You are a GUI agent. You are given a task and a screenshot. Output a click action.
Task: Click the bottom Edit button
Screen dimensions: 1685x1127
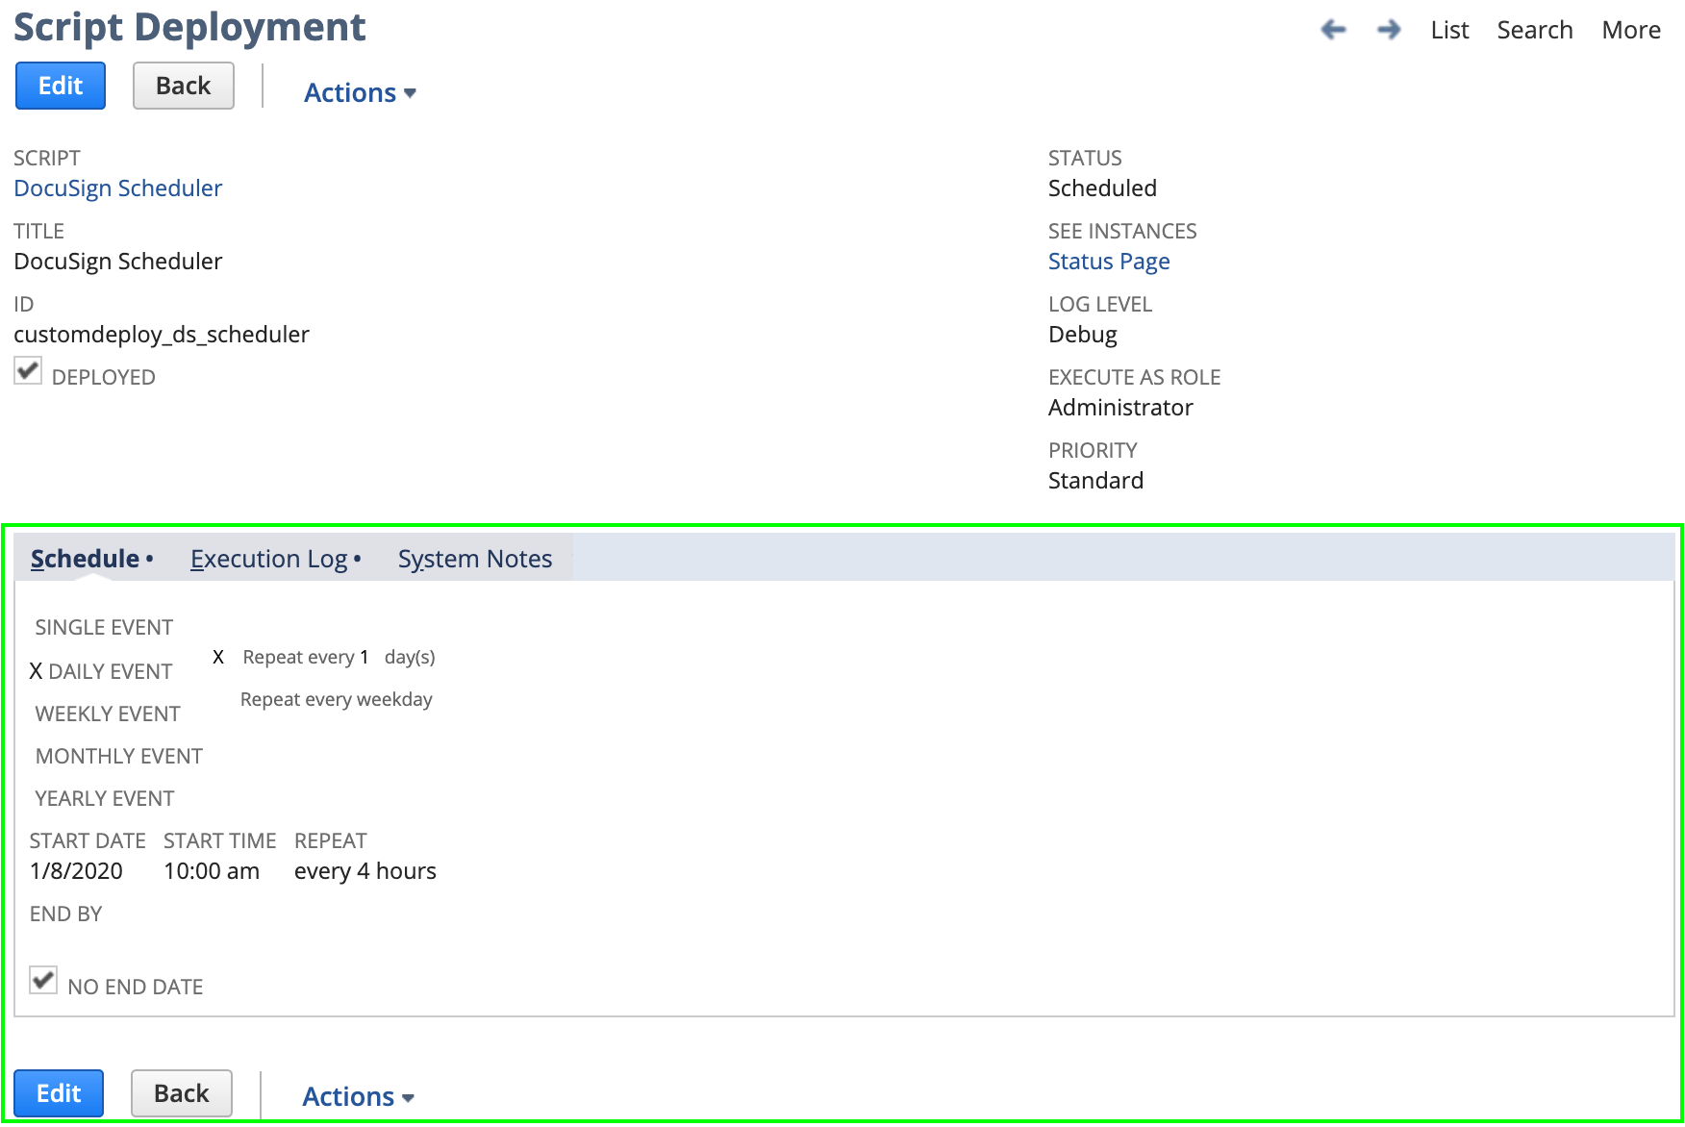tap(59, 1093)
